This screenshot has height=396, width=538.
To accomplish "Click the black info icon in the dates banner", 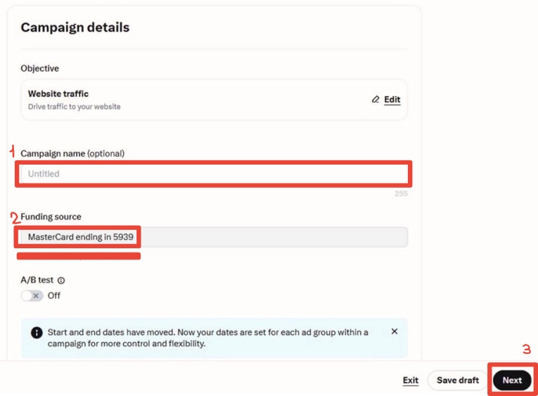I will tap(37, 333).
